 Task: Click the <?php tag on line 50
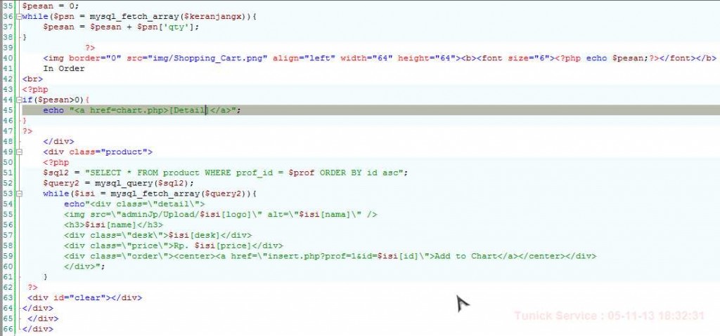[56, 162]
